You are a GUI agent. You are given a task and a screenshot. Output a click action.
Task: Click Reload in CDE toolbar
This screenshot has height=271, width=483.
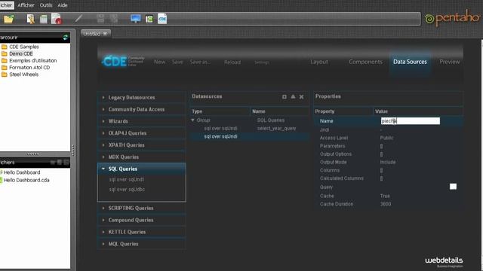click(232, 62)
